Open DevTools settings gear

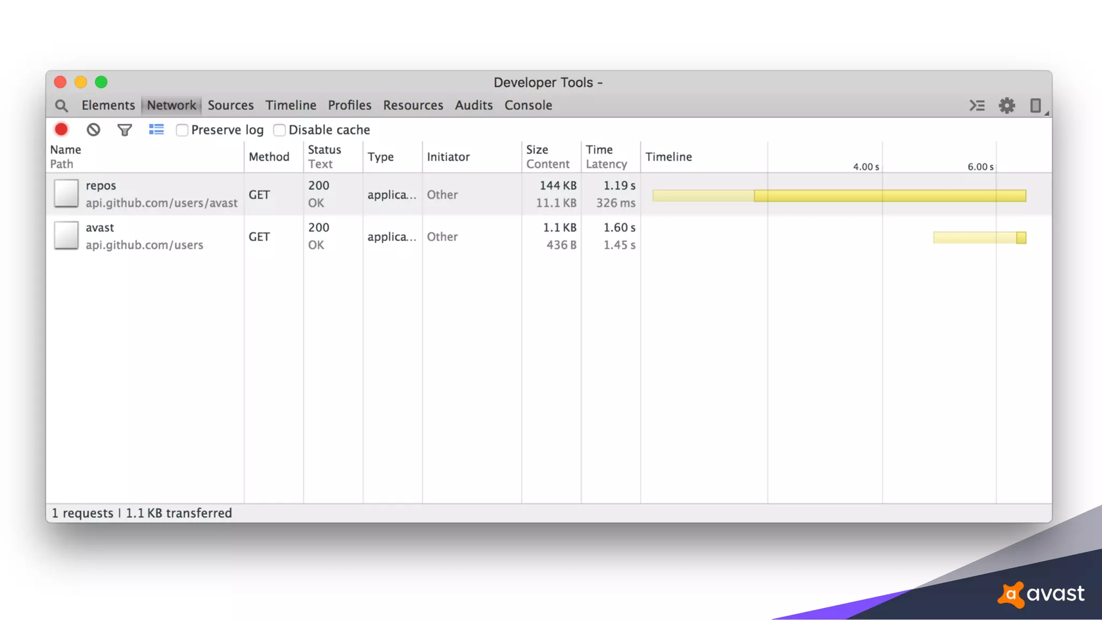pos(1006,105)
